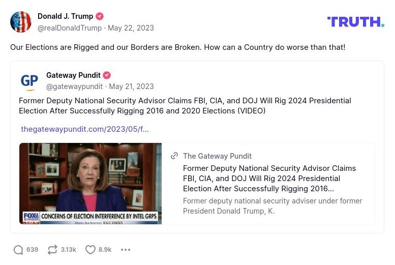The image size is (395, 265).
Task: Click verified badge next to Donald J. Trump
Action: pyautogui.click(x=100, y=16)
